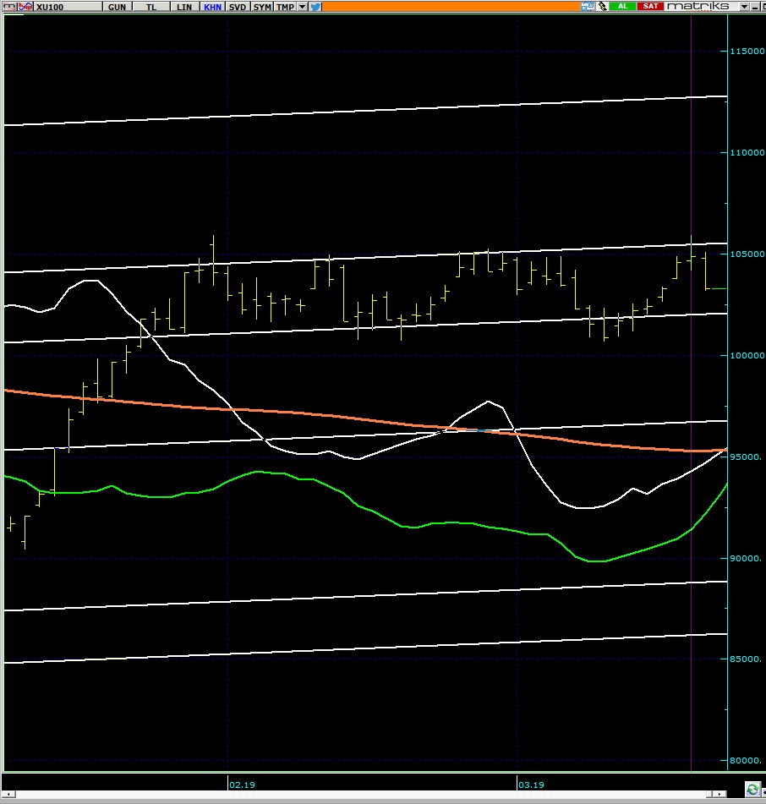Screen dimensions: 766x804
Task: Click the right scroll arrow of horizontal scrollbar
Action: point(719,794)
